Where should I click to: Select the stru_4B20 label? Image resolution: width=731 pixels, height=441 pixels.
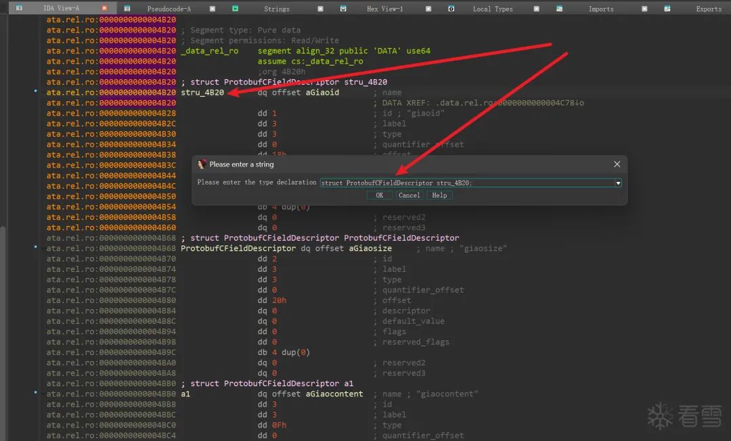[x=202, y=92]
